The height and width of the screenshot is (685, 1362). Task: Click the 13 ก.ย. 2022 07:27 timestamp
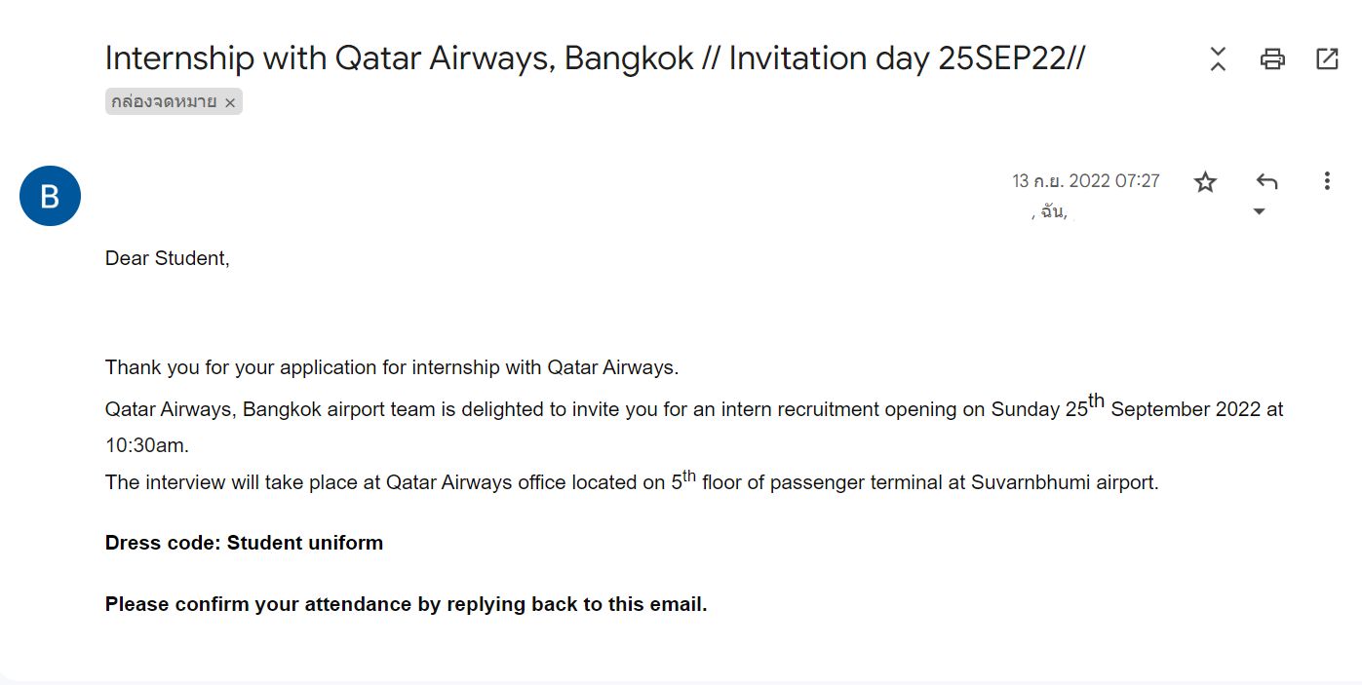pos(1086,181)
